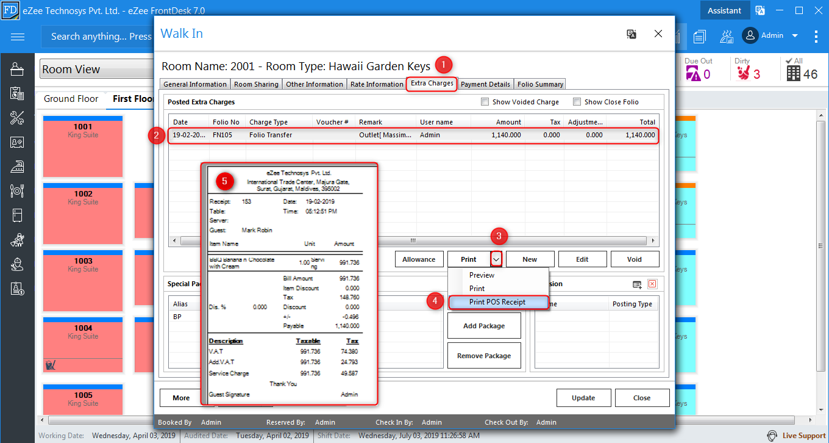Open the dashboard statistics icon in toolbar

coord(727,37)
